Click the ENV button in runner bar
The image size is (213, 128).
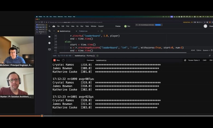click(211, 60)
